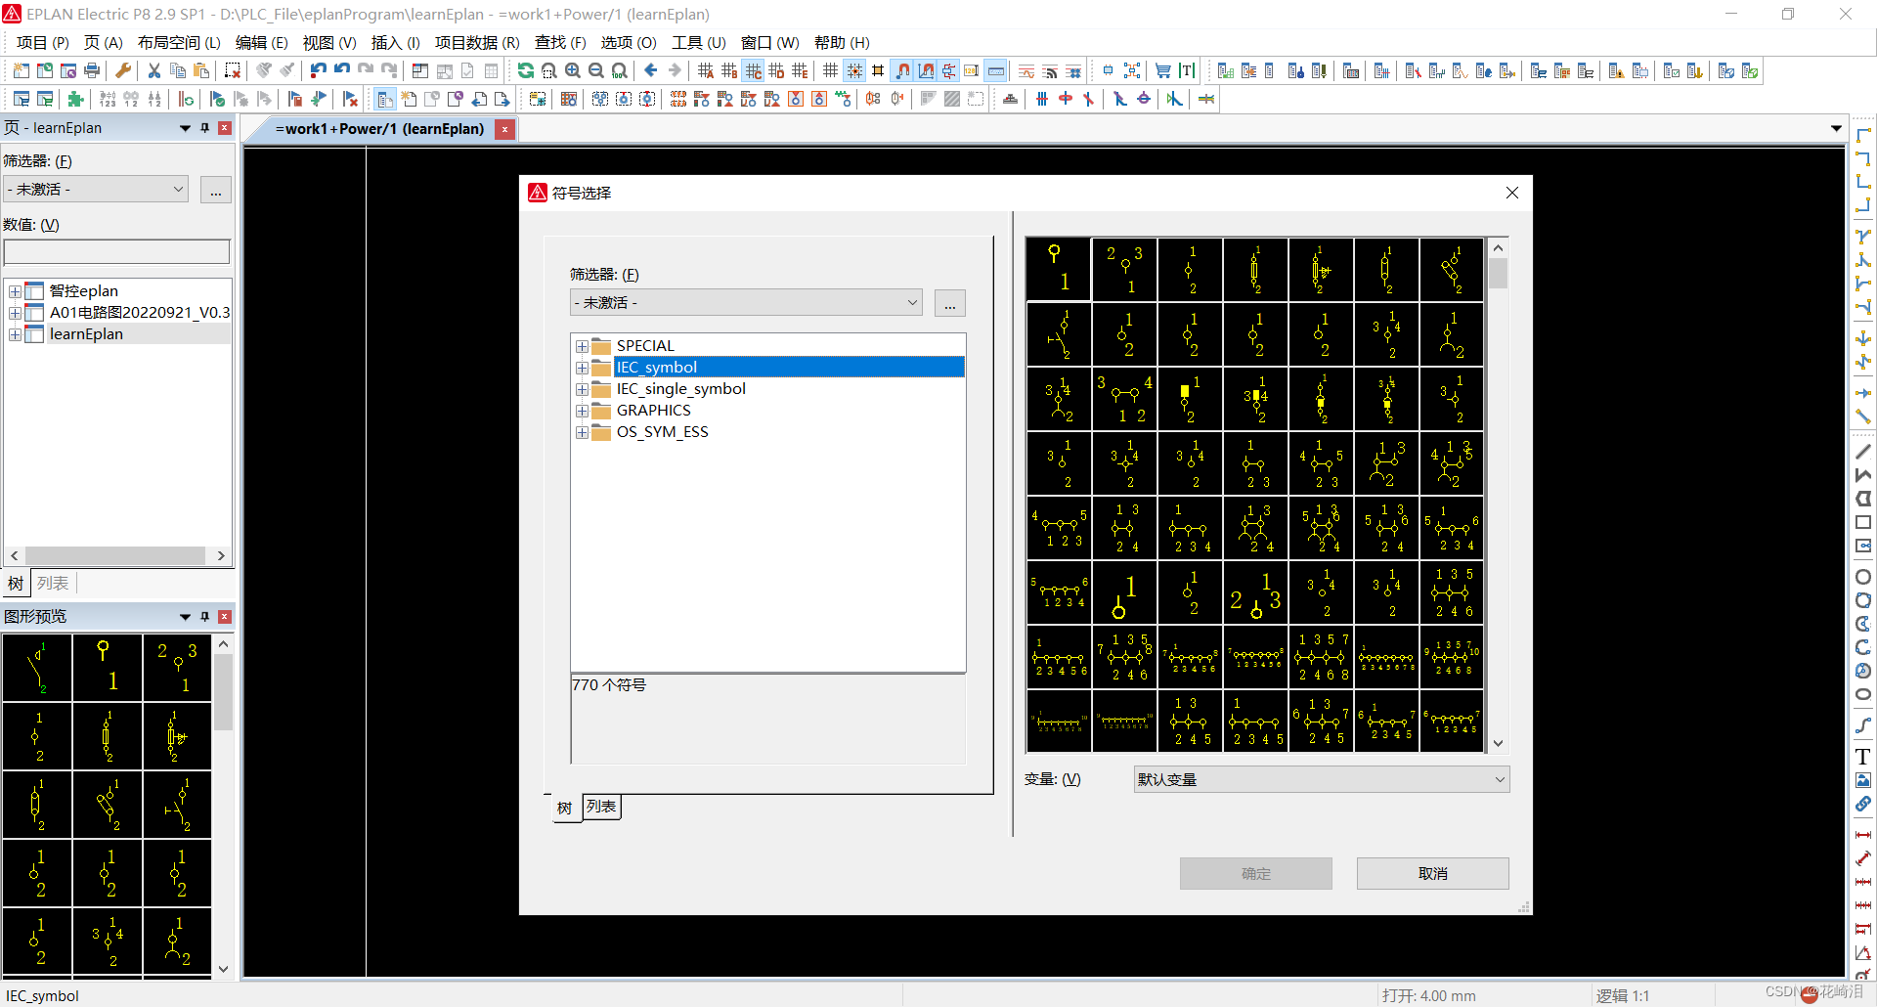Close the 符号选择 dialog
The image size is (1877, 1007).
[x=1512, y=193]
